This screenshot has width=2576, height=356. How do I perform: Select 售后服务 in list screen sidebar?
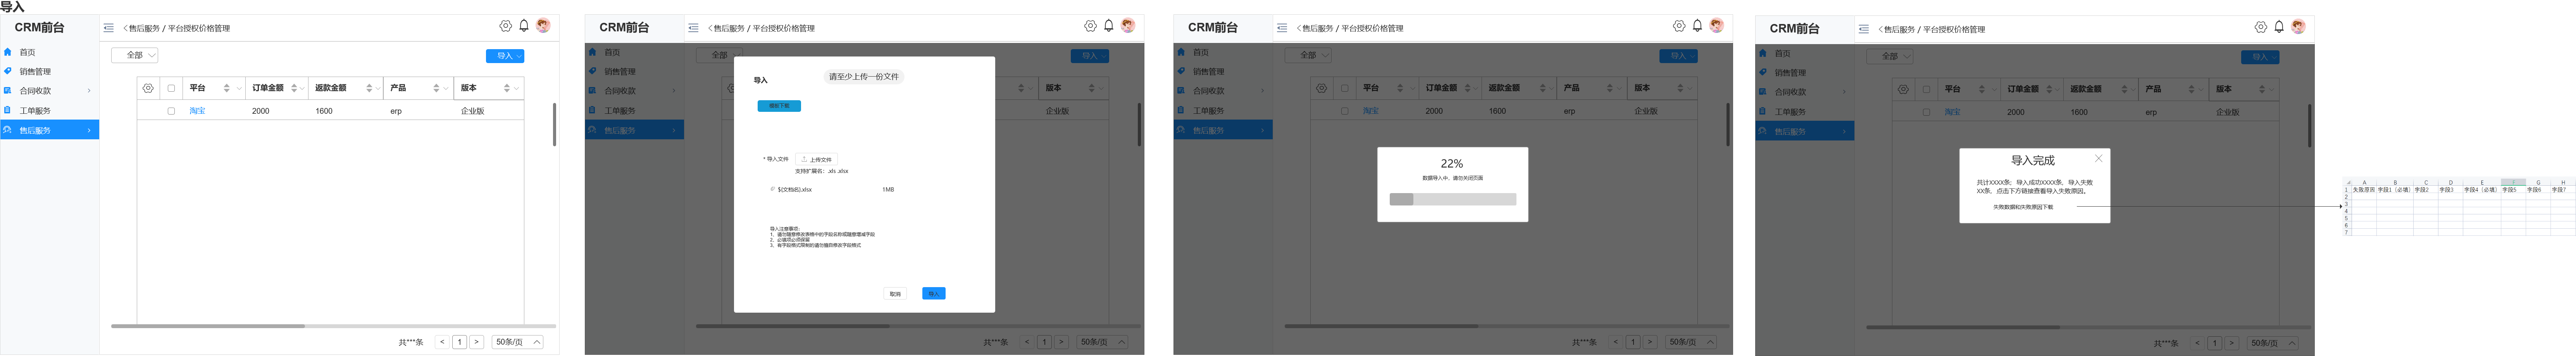pyautogui.click(x=50, y=130)
